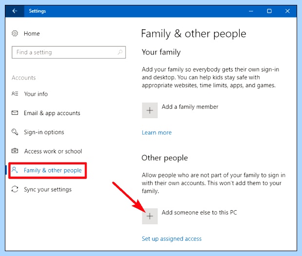Click the Family & other people page title
302x256 pixels.
tap(193, 34)
